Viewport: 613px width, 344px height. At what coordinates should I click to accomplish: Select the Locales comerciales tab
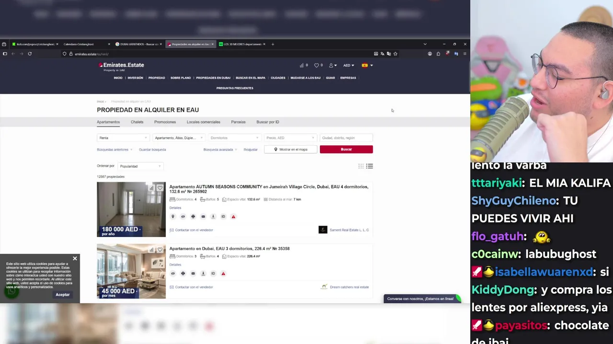point(204,122)
